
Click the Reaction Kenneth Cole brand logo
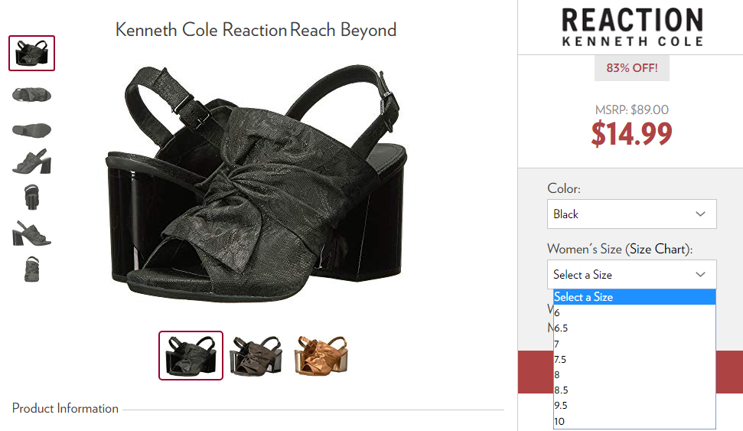(632, 27)
